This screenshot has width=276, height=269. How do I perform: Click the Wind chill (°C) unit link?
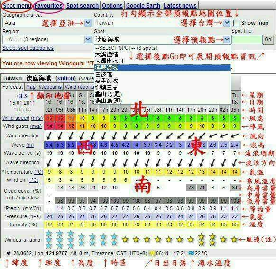[34, 180]
